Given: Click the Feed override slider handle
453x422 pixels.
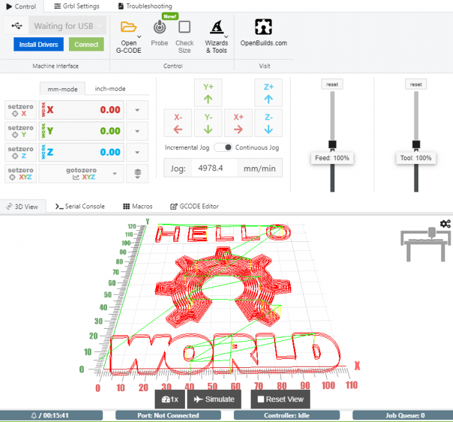Looking at the screenshot, I should (x=333, y=145).
